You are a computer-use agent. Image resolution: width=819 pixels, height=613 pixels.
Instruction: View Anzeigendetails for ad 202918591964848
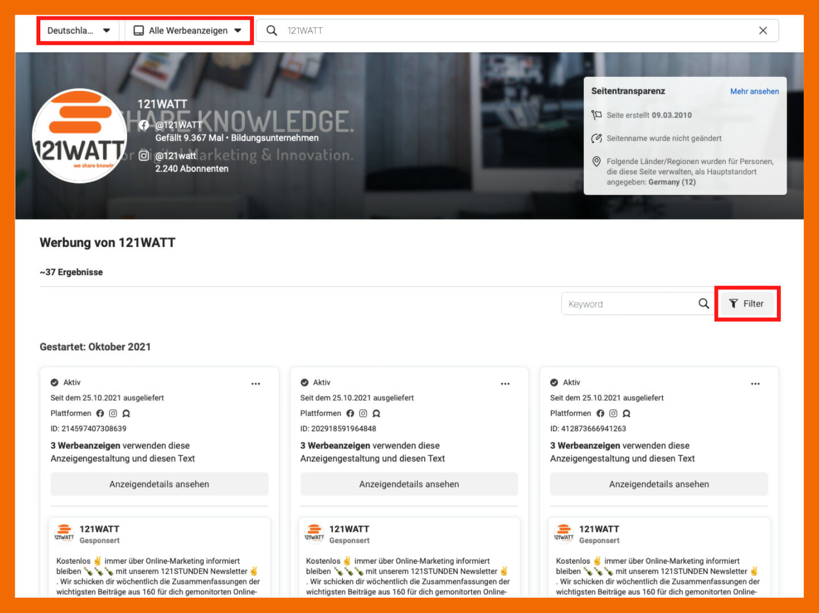(409, 484)
